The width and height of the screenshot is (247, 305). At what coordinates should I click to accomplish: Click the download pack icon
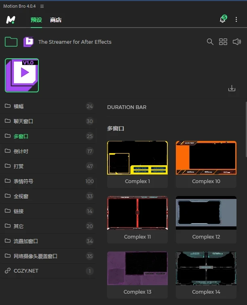[x=232, y=88]
